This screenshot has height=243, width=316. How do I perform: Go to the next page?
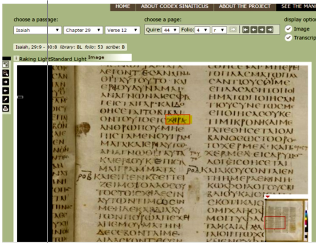coord(261,30)
